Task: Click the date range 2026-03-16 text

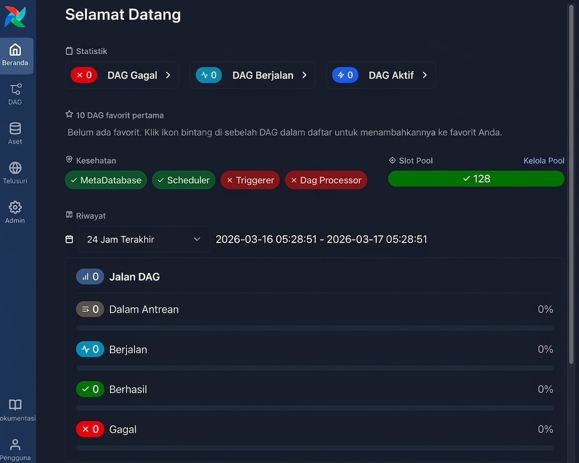Action: point(321,240)
